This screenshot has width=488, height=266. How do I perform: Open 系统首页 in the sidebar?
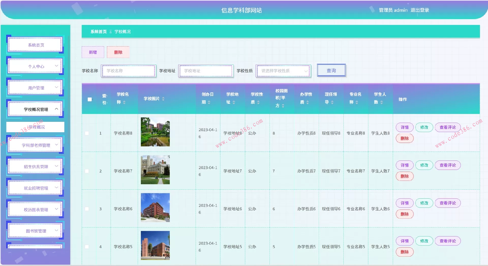coord(36,45)
